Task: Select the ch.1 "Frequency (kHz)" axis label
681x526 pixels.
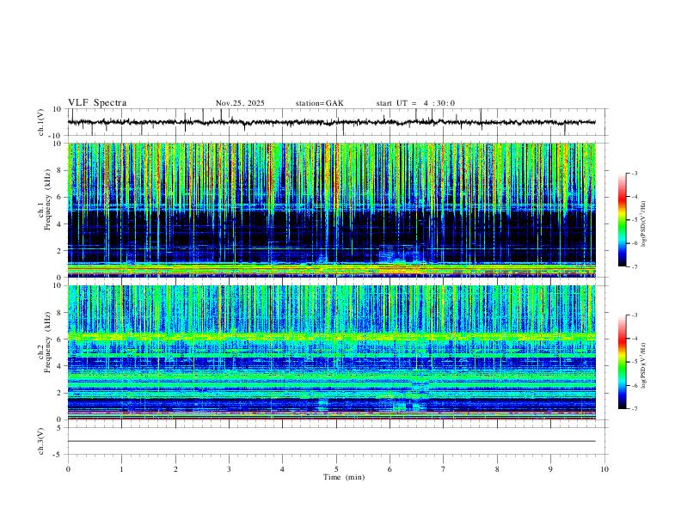Action: [47, 199]
